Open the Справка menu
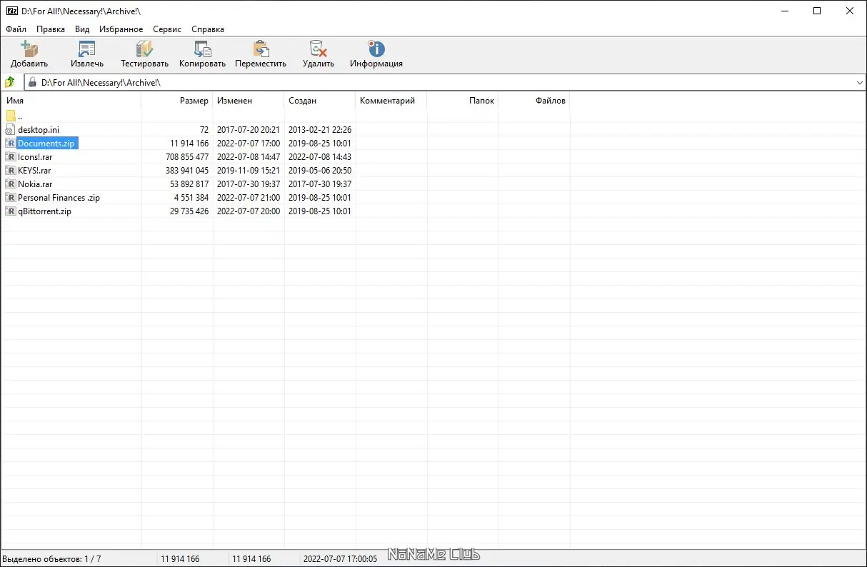 (207, 29)
